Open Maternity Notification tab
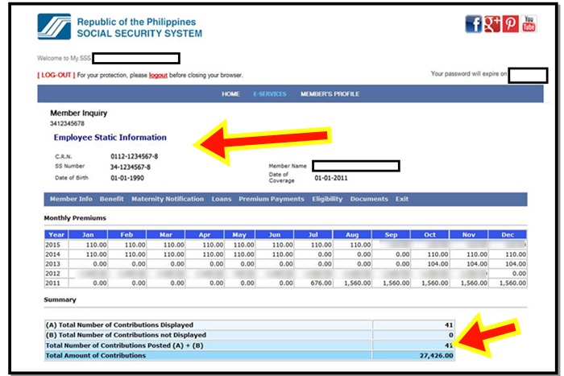Screen dimensions: 564x376 point(168,199)
